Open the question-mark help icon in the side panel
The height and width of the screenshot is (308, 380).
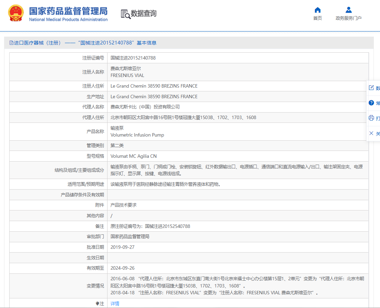tap(371, 103)
